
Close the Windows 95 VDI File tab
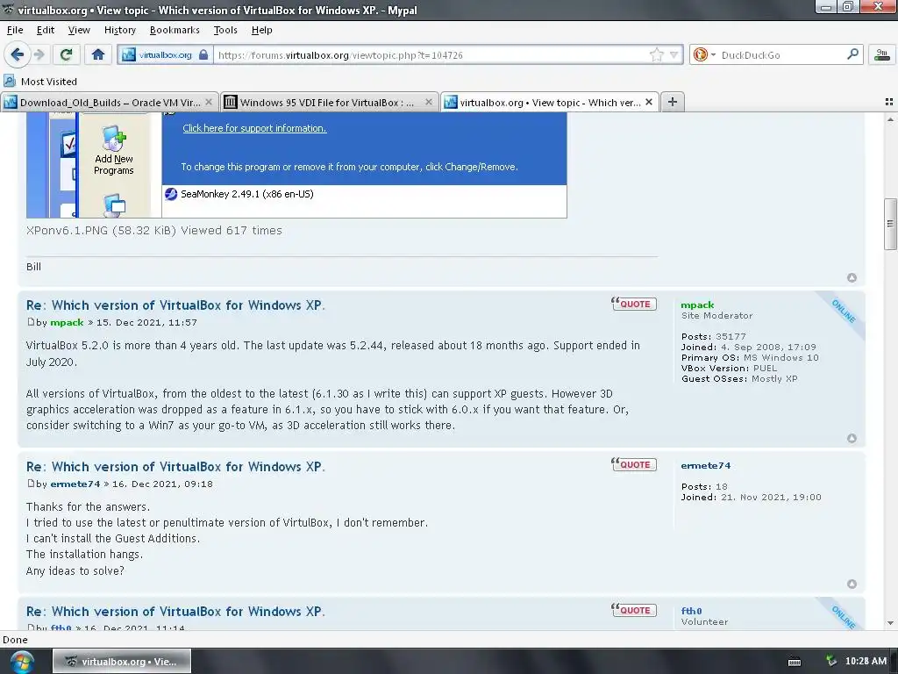(428, 102)
